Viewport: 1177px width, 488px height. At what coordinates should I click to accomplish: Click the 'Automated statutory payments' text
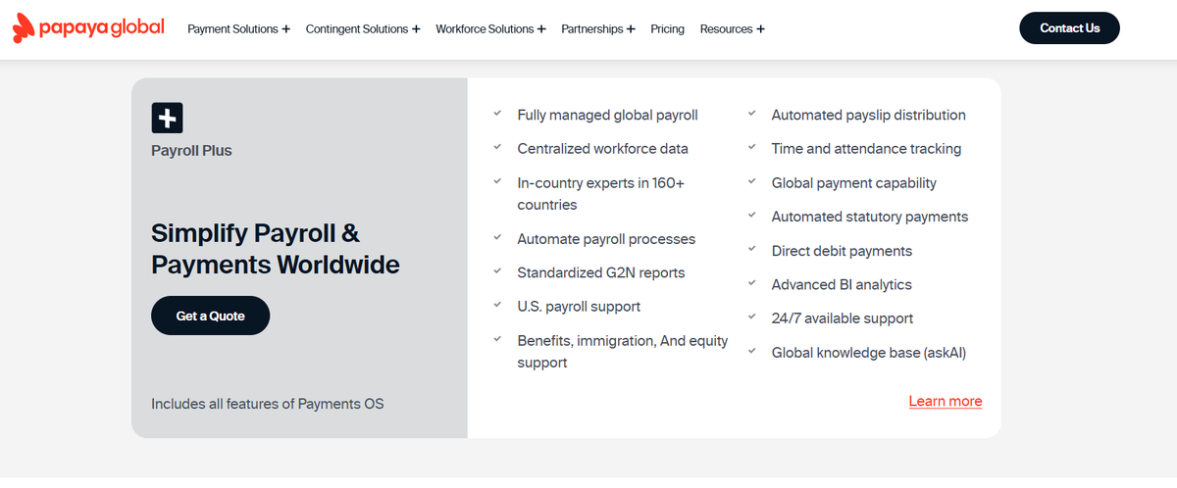(870, 217)
